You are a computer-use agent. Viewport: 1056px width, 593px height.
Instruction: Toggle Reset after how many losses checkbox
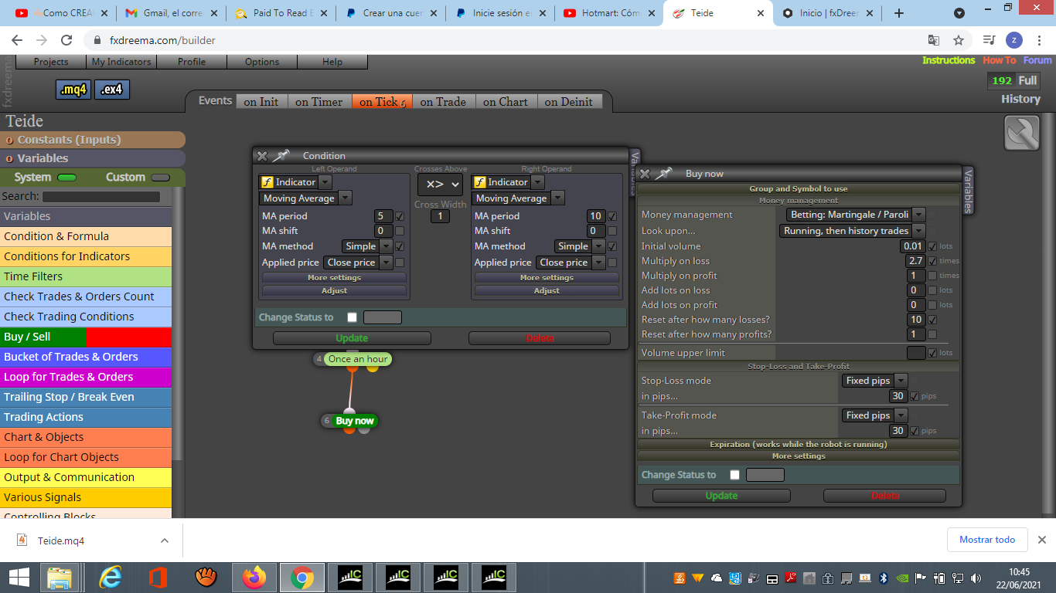click(x=932, y=320)
